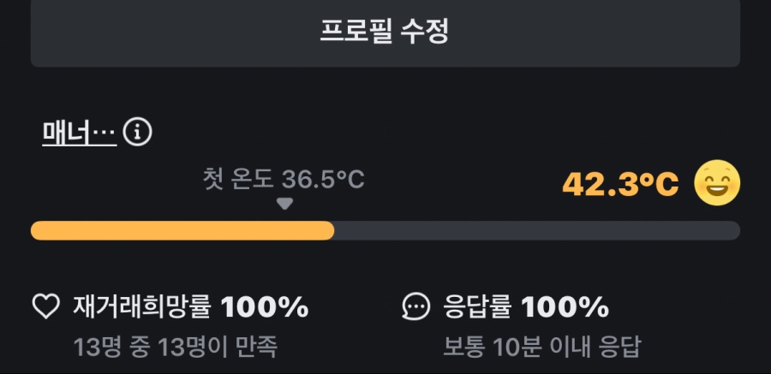Tap the 프로필 수정 button
Viewport: 771px width, 374px height.
coord(385,31)
